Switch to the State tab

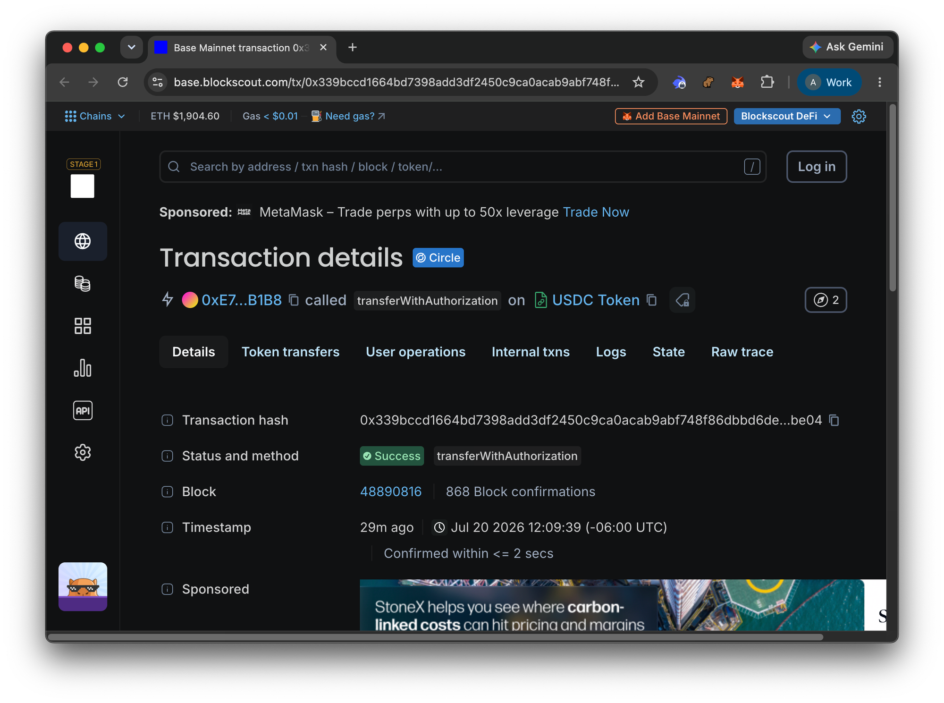click(668, 352)
